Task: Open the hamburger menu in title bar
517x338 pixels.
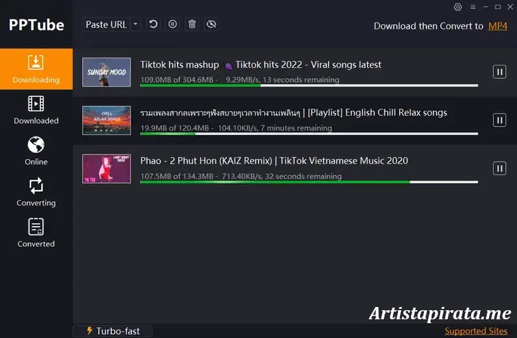Action: click(473, 7)
